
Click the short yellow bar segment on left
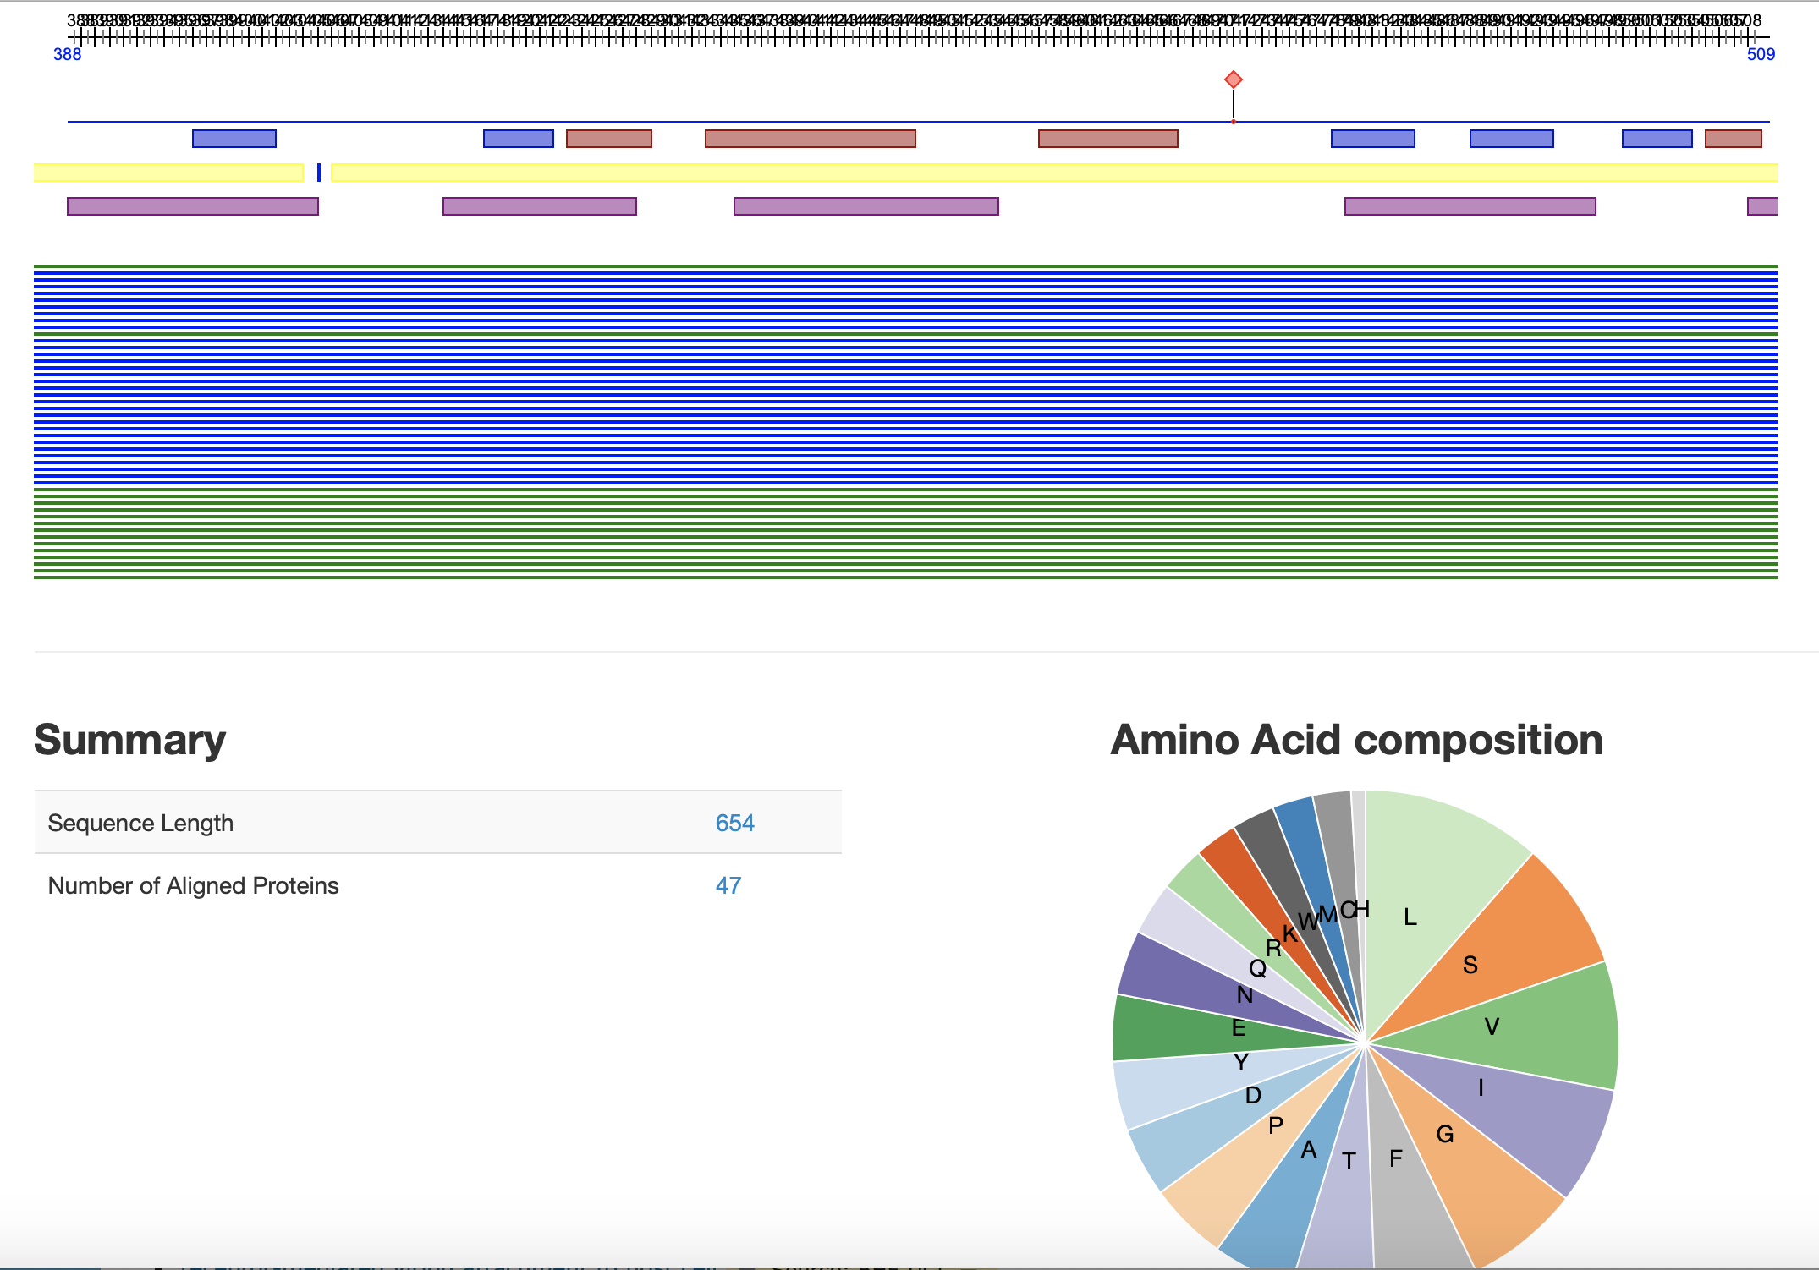(168, 172)
